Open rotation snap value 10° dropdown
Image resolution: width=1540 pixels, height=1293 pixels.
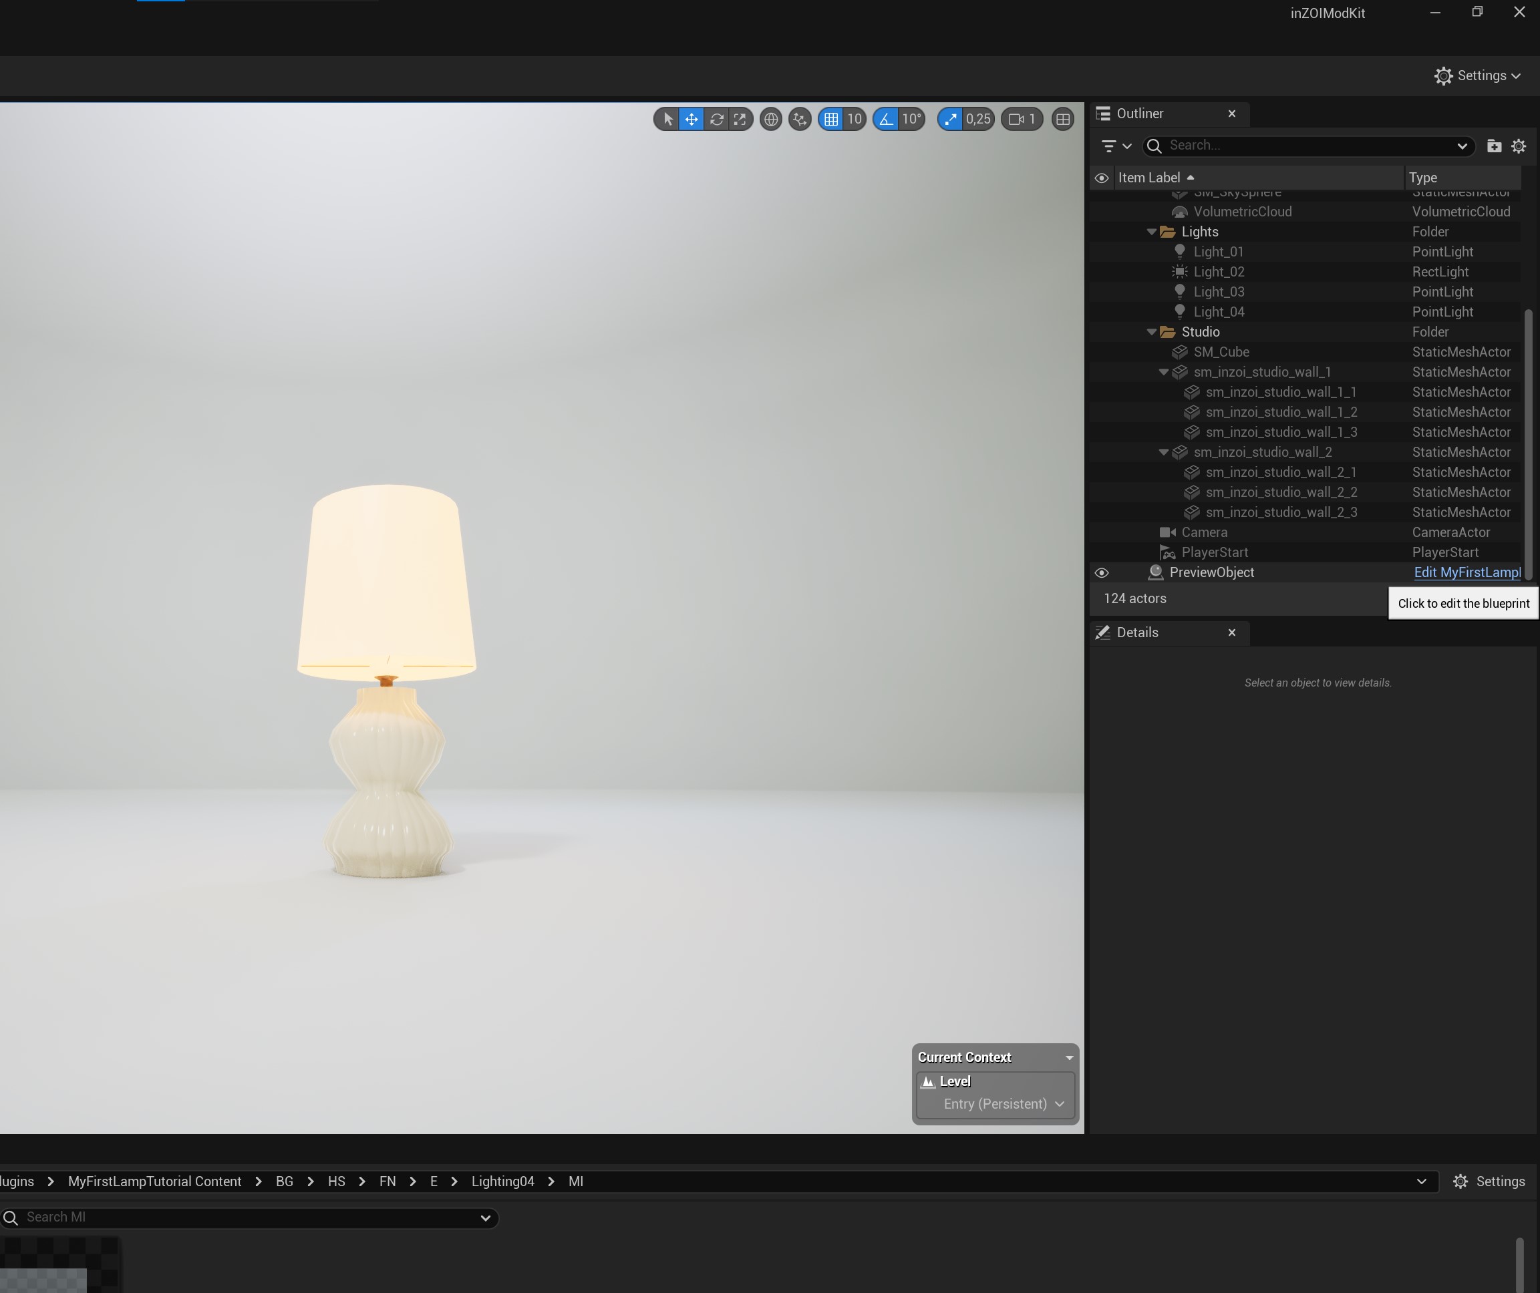[911, 119]
